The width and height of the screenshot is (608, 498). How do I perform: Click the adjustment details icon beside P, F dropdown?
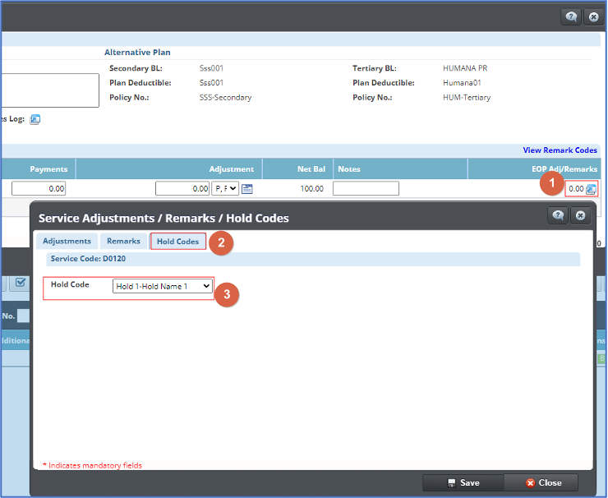coord(247,189)
